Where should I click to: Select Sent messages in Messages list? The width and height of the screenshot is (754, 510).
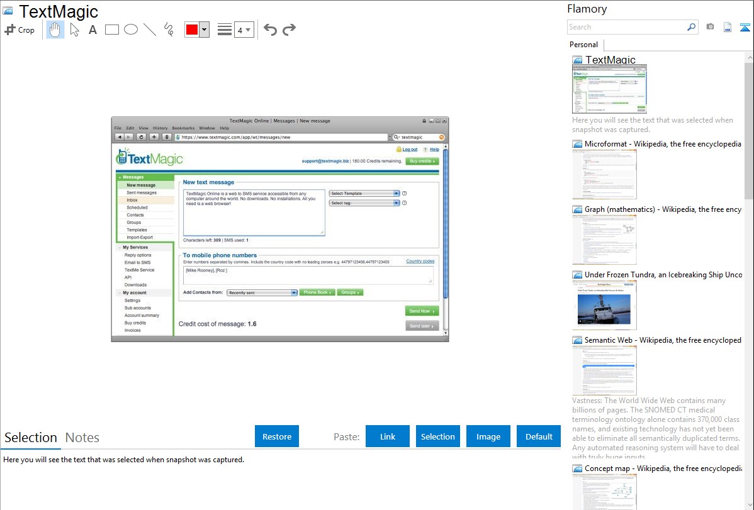[x=142, y=193]
